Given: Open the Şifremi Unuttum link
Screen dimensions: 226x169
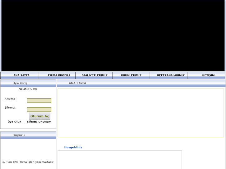Looking at the screenshot, I should [39, 122].
